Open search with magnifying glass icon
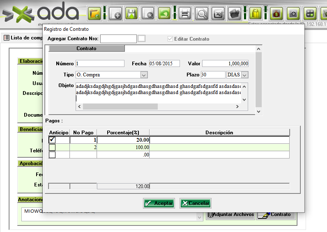The image size is (327, 232). pyautogui.click(x=201, y=14)
